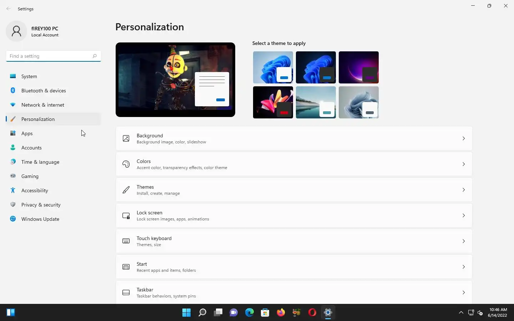The width and height of the screenshot is (514, 321).
Task: Launch Microsoft Edge from taskbar
Action: pos(249,313)
